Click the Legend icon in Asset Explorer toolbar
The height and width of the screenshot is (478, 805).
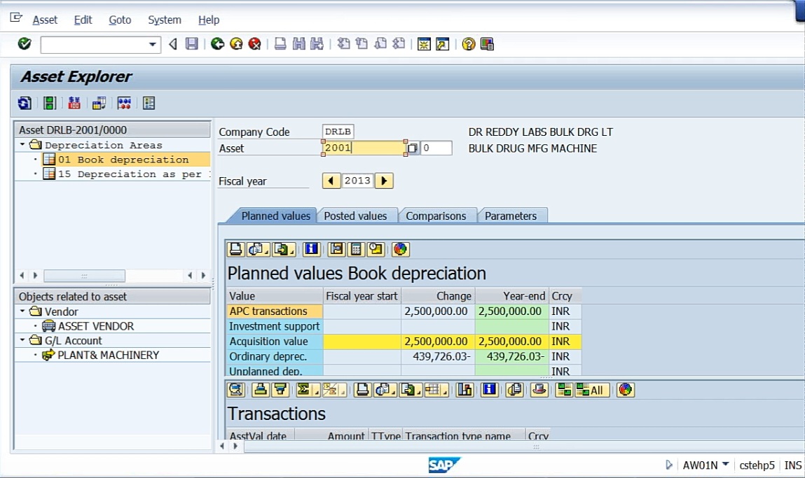[x=149, y=103]
